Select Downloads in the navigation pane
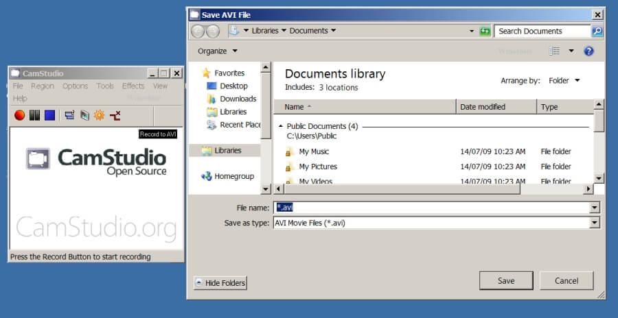The height and width of the screenshot is (318, 618). [x=238, y=99]
